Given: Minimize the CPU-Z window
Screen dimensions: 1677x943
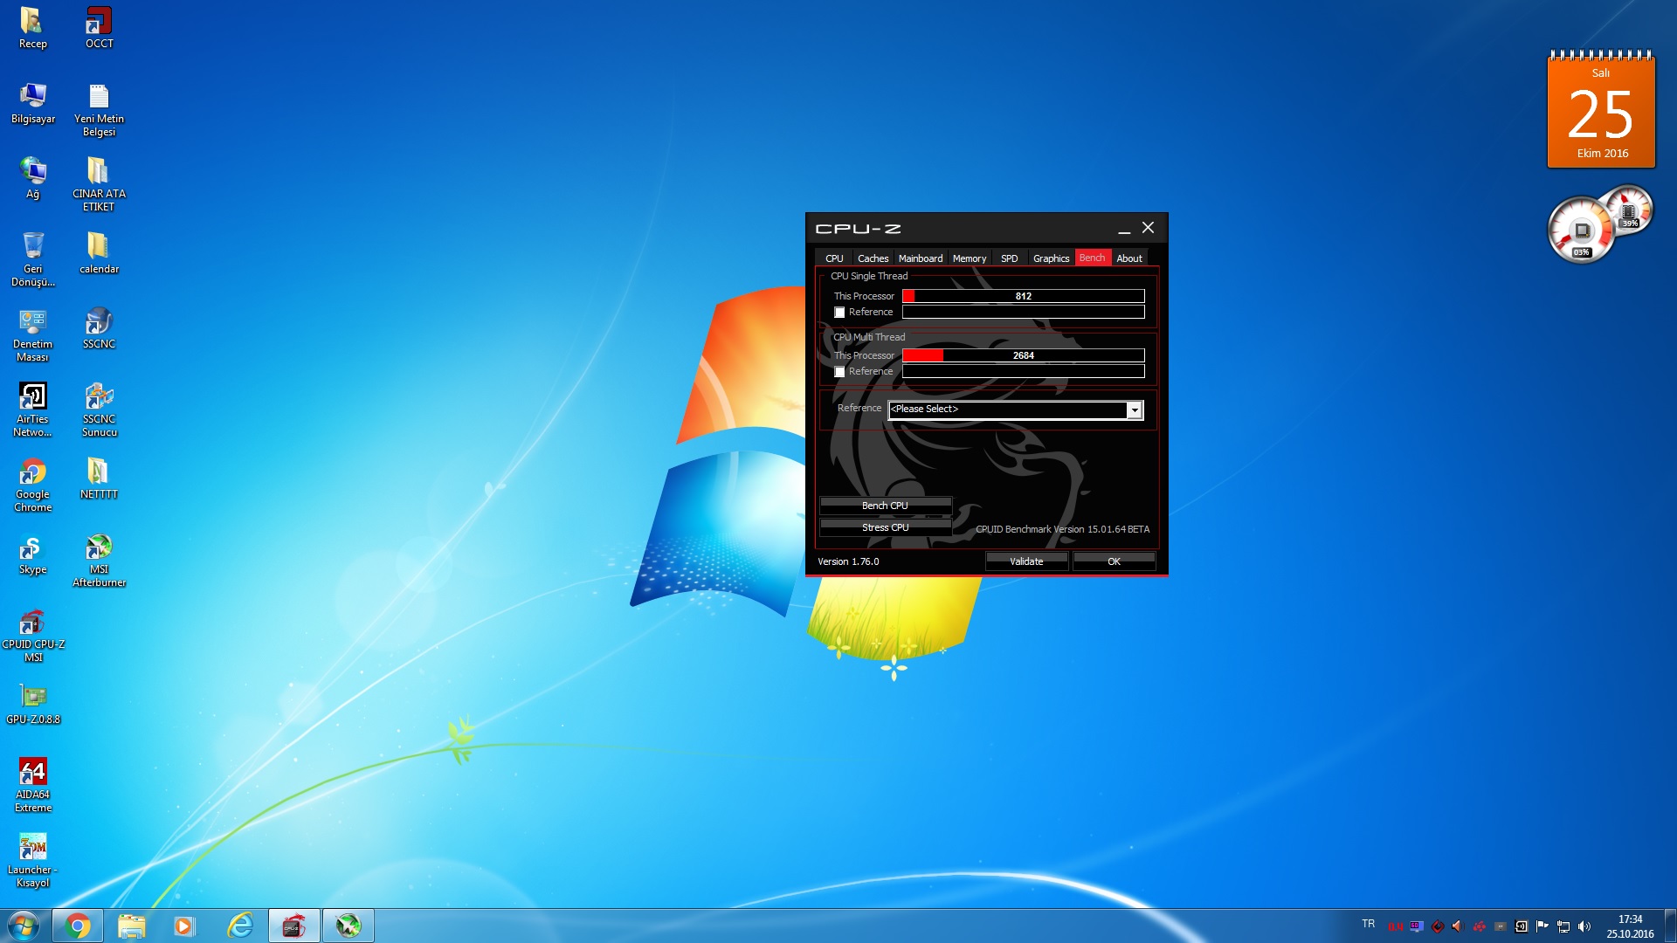Looking at the screenshot, I should [1124, 229].
